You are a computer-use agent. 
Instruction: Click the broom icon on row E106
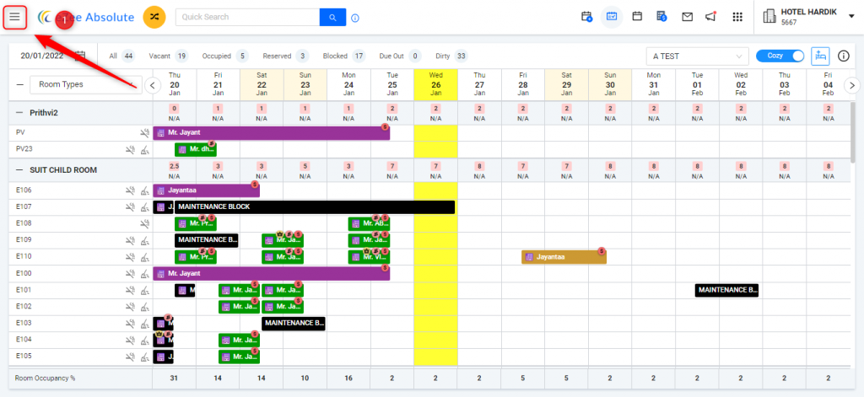click(144, 190)
